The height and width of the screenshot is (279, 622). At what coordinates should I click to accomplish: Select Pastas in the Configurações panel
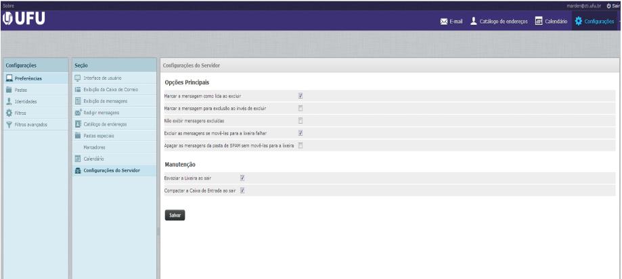pos(21,89)
